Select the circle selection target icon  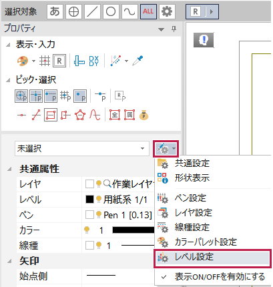coord(111,11)
